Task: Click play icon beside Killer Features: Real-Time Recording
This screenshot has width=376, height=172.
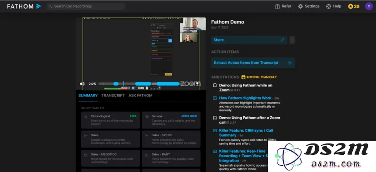Action: click(215, 151)
